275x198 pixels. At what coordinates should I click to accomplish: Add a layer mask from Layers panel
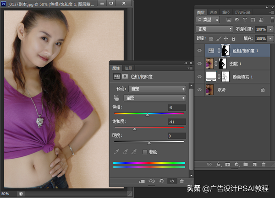(227, 164)
